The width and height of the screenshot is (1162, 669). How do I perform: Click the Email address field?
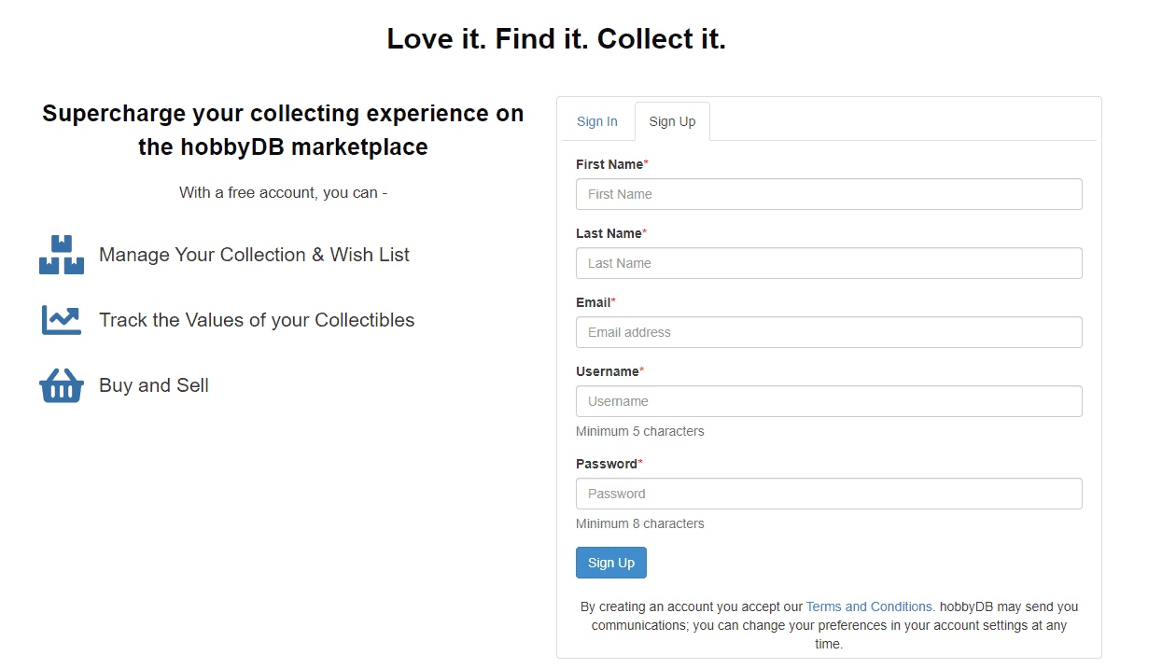pyautogui.click(x=829, y=331)
